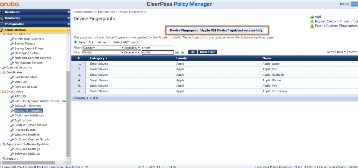Open the Family filter field dropdown

click(103, 52)
